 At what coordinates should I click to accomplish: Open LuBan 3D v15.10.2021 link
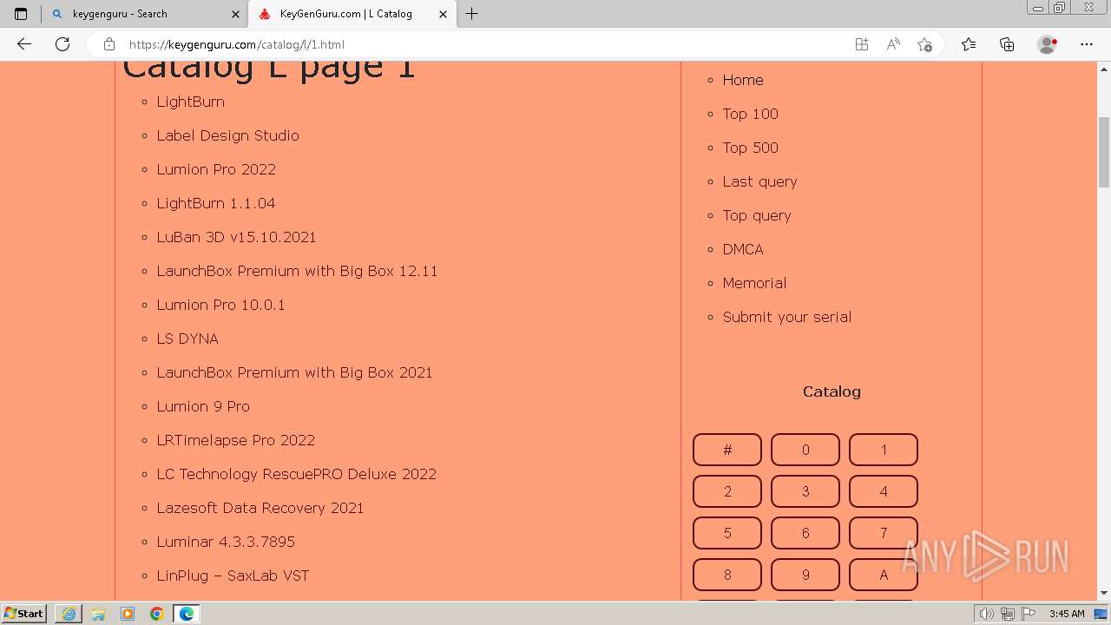(236, 237)
